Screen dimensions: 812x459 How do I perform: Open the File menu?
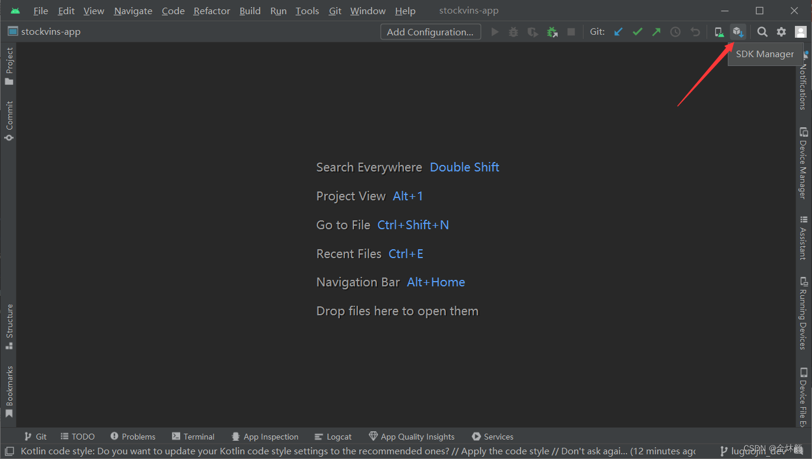click(x=41, y=11)
